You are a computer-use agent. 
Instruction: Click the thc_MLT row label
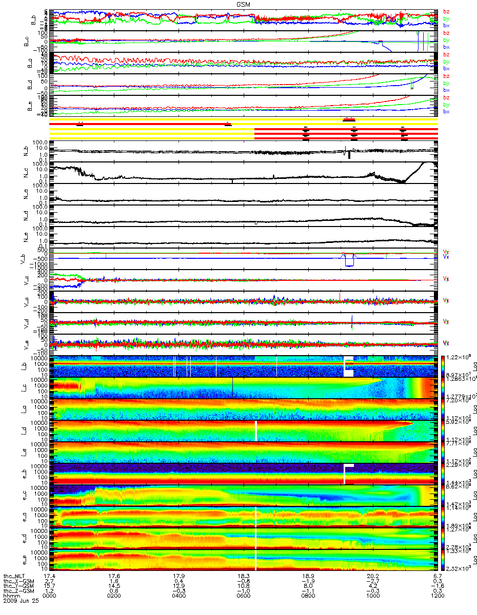click(14, 577)
